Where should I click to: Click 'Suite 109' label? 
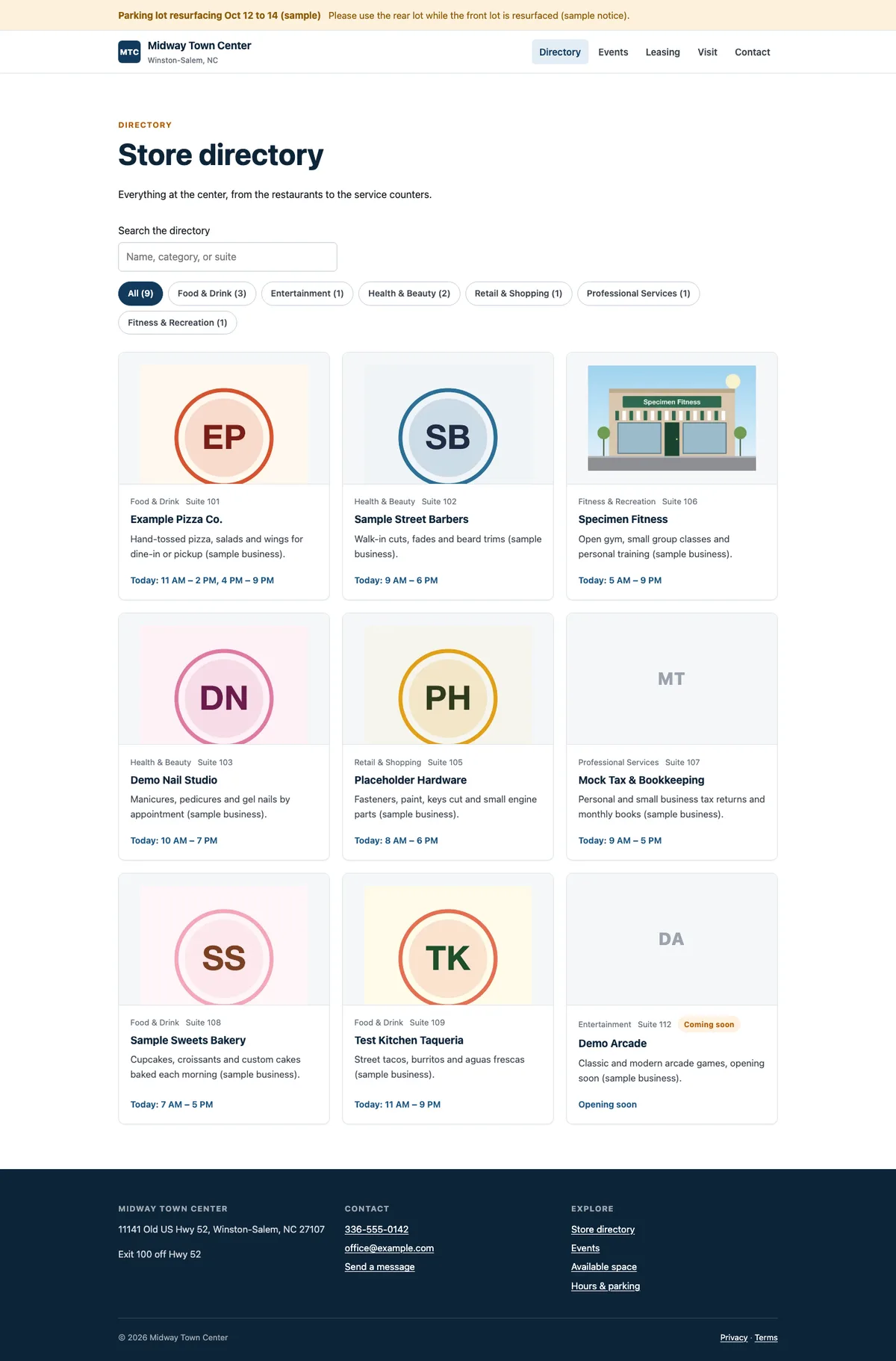coord(427,1023)
